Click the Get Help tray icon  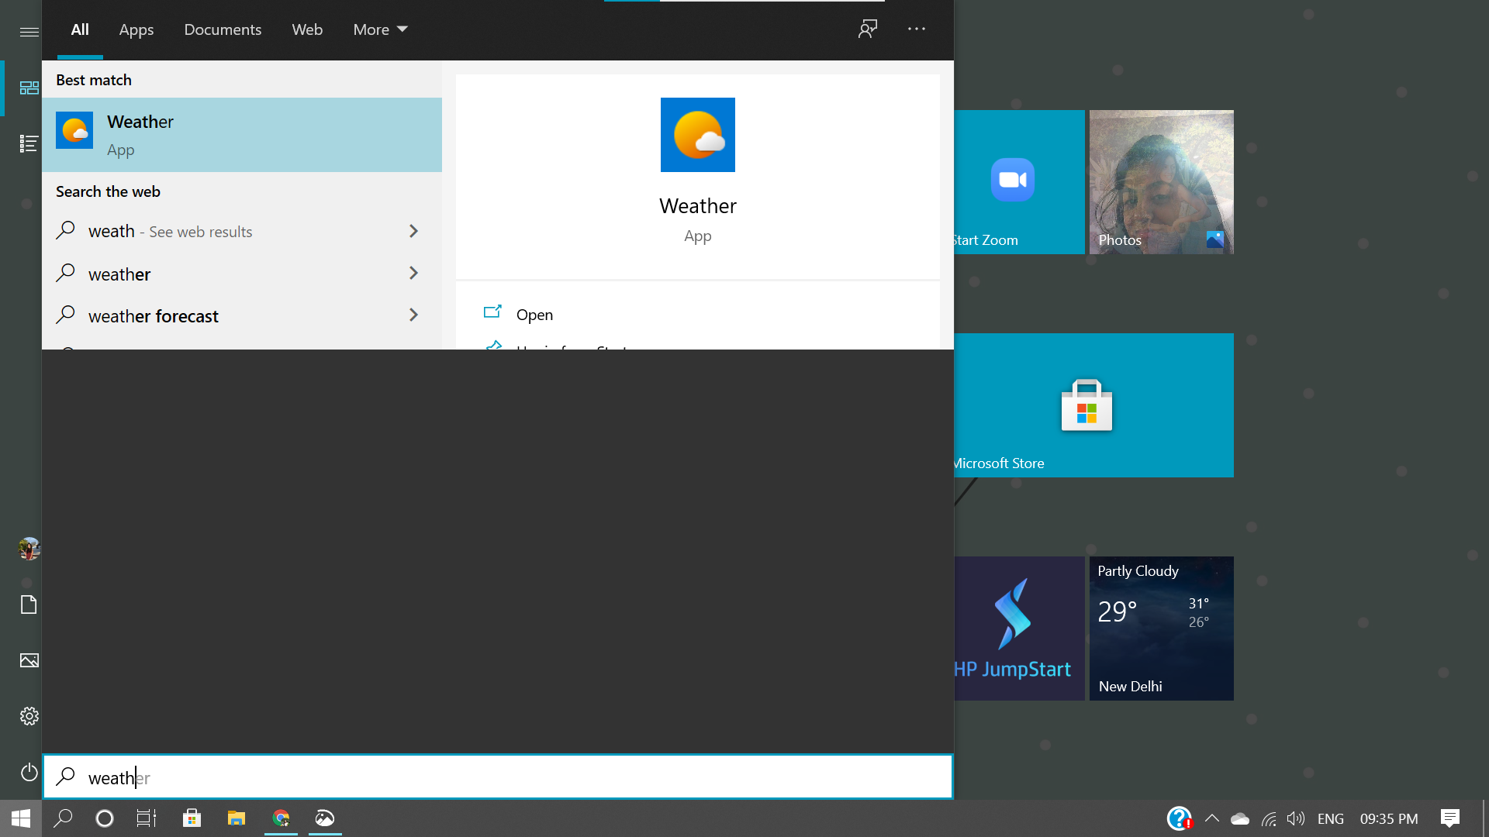point(1180,818)
